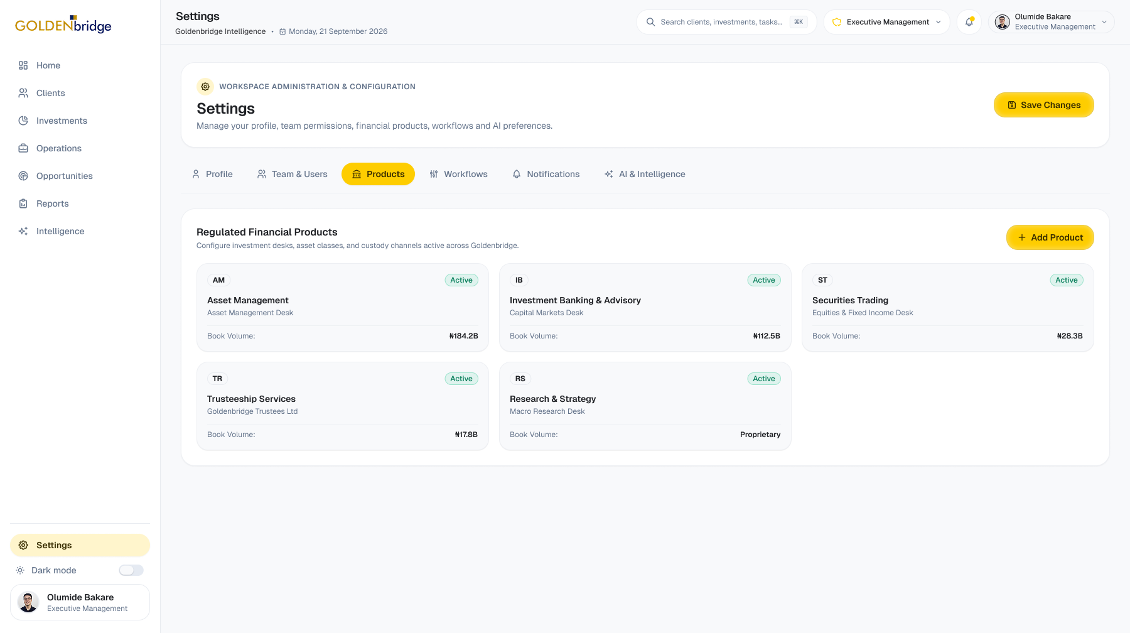Select the Products tab
Image resolution: width=1130 pixels, height=633 pixels.
click(378, 174)
